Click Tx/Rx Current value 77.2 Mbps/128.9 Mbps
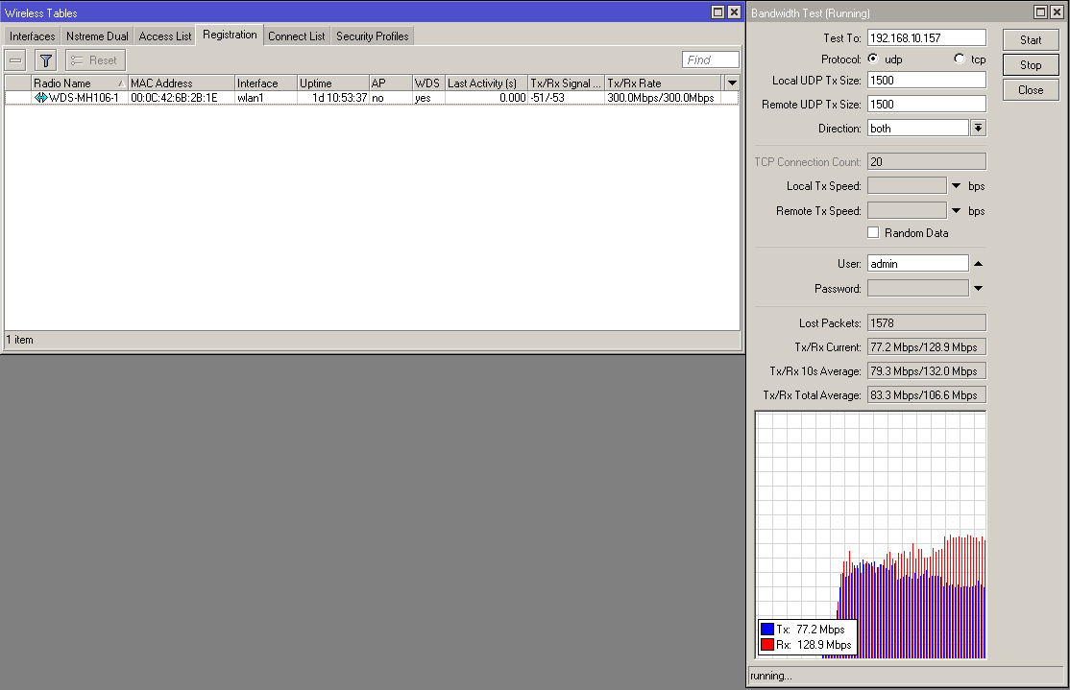1070x690 pixels. pyautogui.click(x=927, y=347)
